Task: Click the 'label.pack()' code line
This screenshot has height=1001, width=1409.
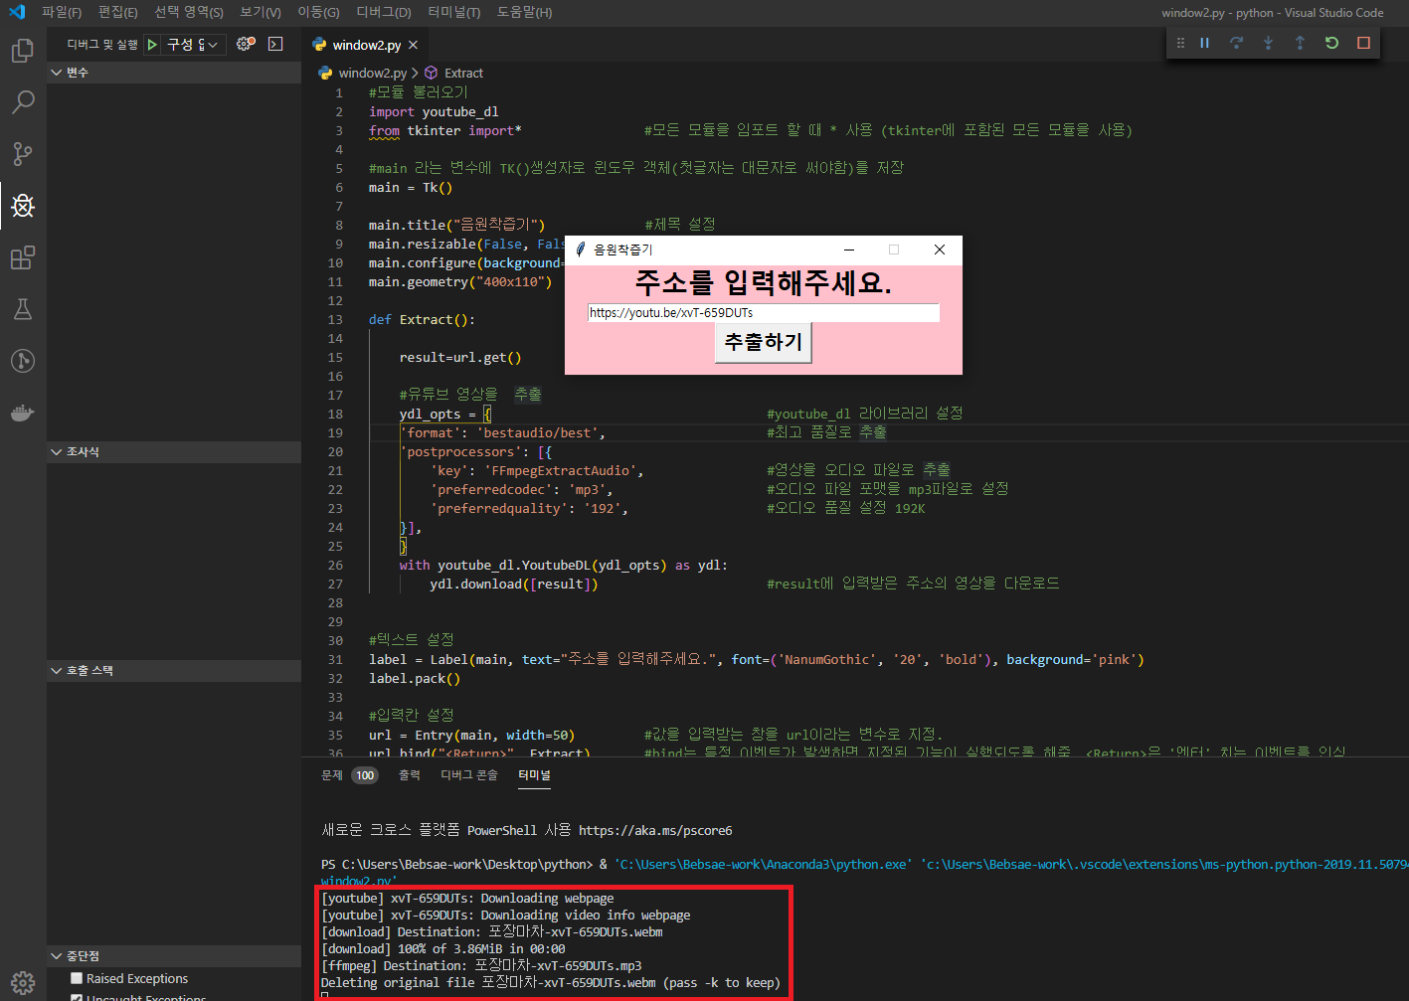Action: [415, 679]
